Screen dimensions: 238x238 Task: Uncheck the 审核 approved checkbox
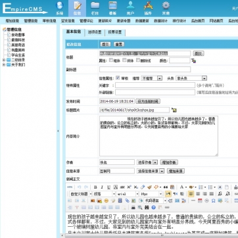tap(118, 78)
